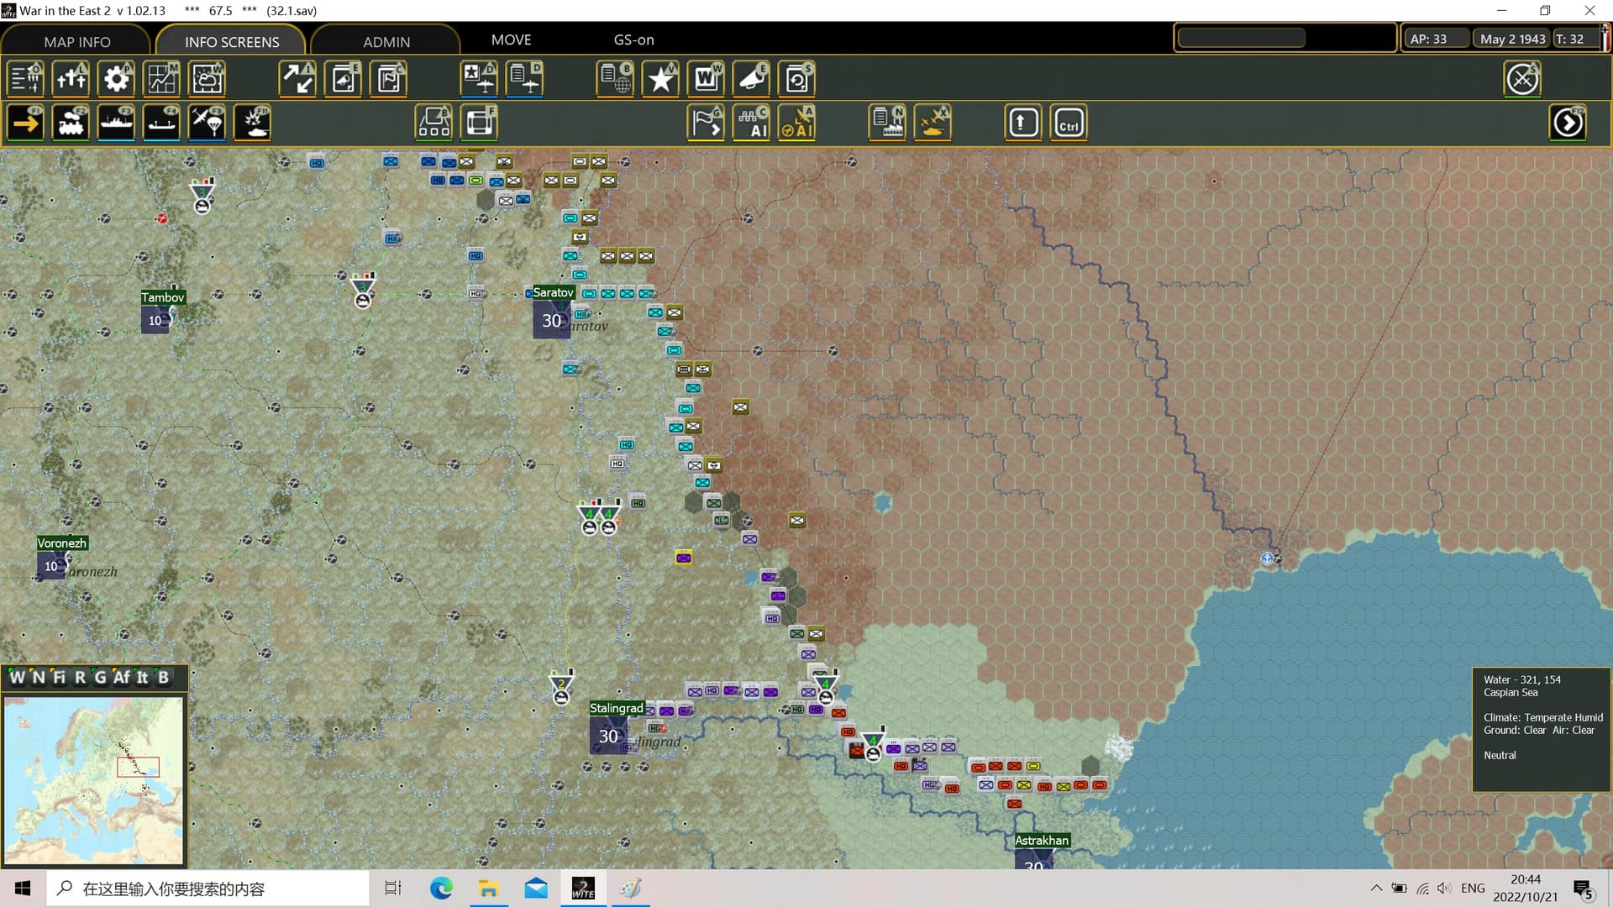Open the refresh page icon (hotkey S)

point(796,79)
